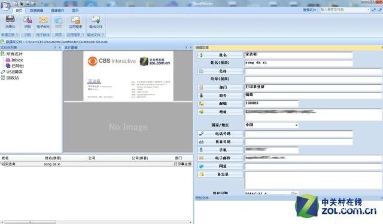Screen dimensions: 383x224
Task: Click the No Image card back area
Action: click(x=128, y=127)
